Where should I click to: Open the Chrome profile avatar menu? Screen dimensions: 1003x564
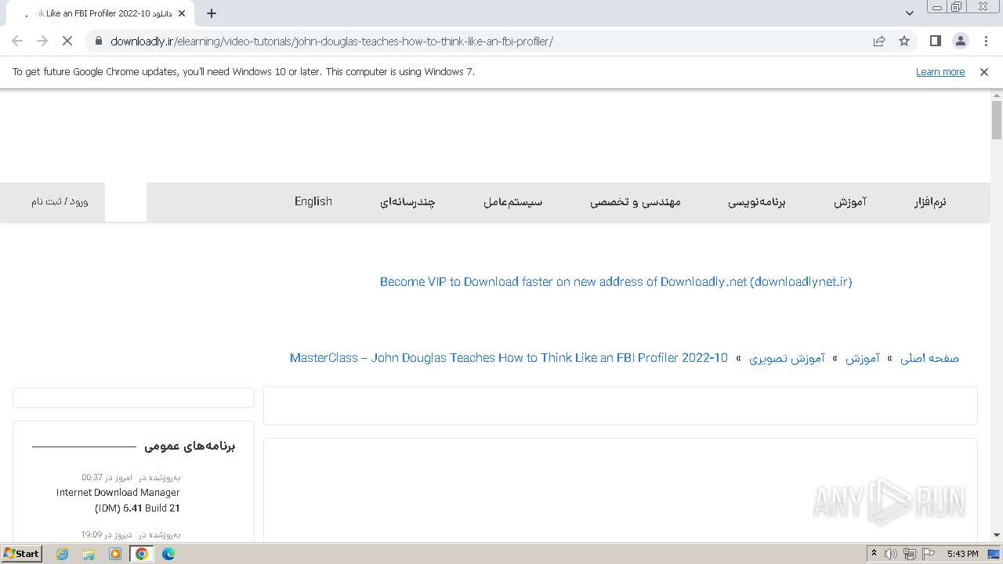click(960, 42)
